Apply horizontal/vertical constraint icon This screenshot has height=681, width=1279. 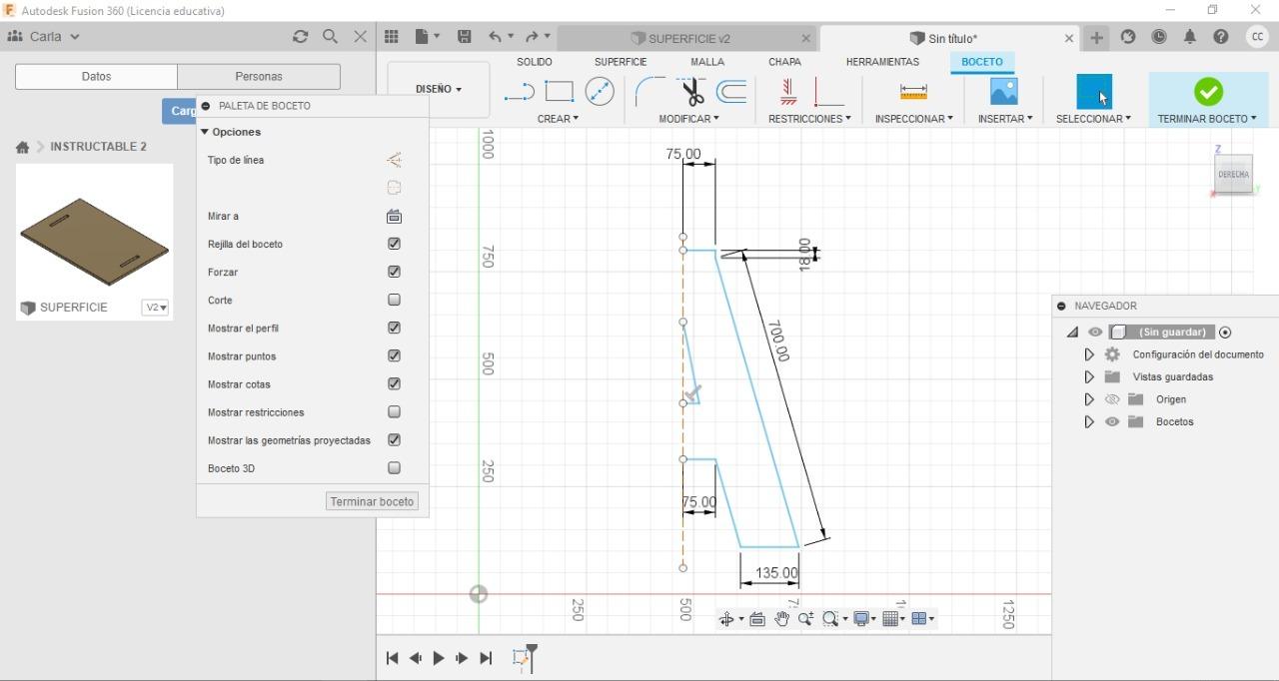pos(788,92)
